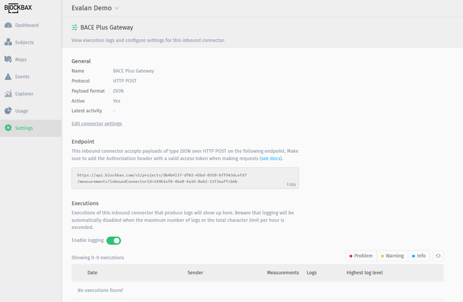Image resolution: width=463 pixels, height=302 pixels.
Task: Click the inbound connector icon beside BACE Plus Gateway
Action: (x=73, y=27)
